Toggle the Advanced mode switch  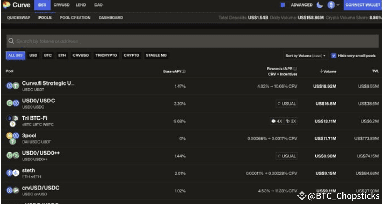(x=284, y=5)
